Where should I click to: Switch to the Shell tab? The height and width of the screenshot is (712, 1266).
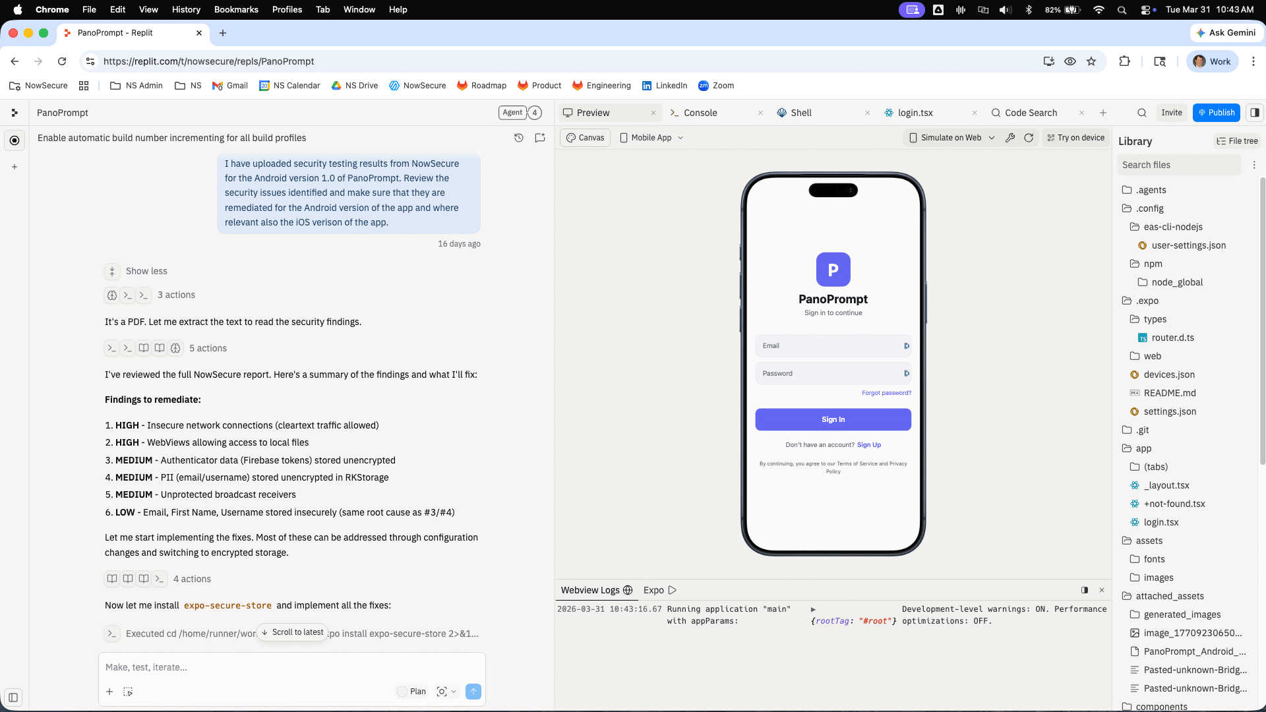tap(801, 113)
